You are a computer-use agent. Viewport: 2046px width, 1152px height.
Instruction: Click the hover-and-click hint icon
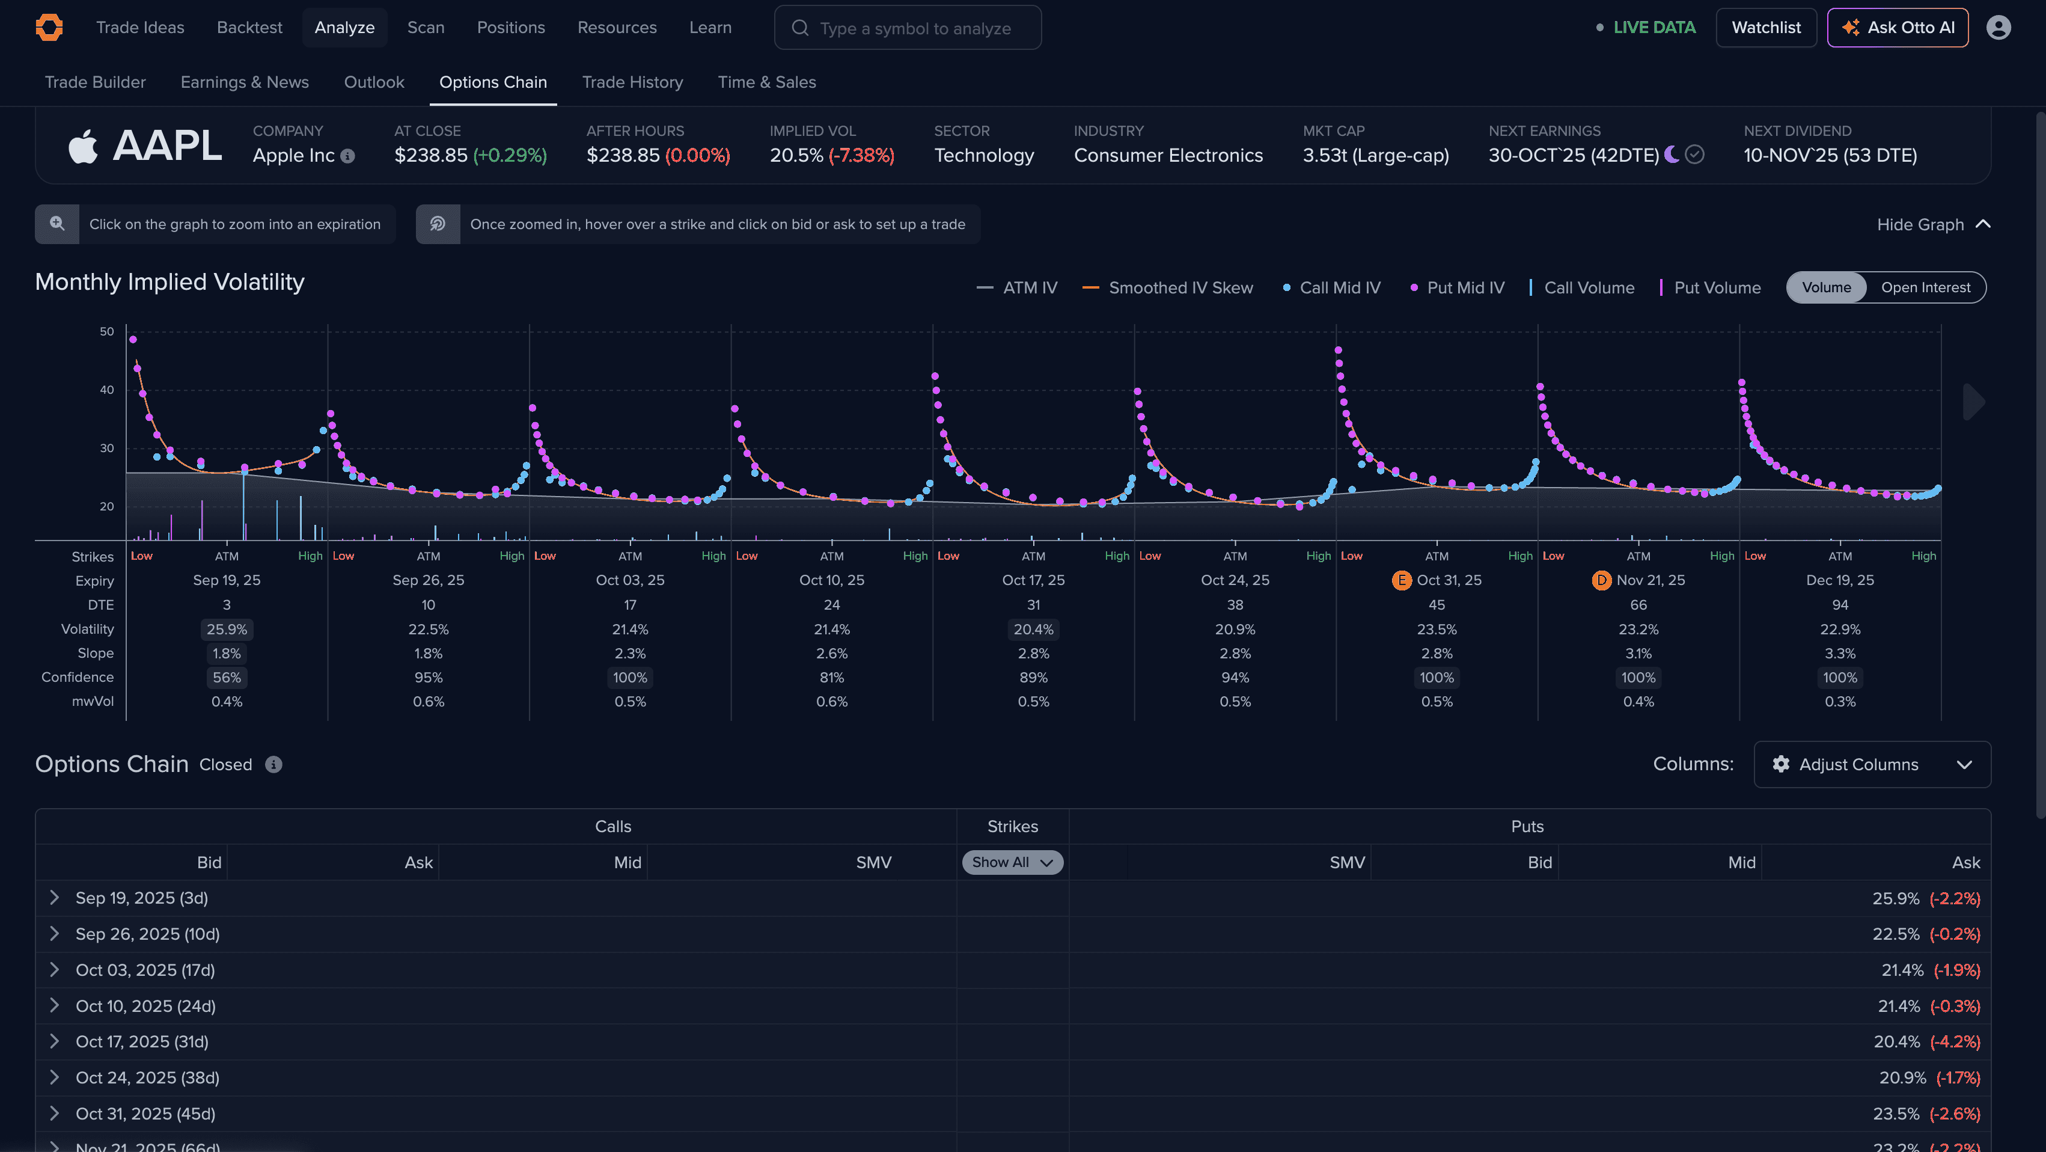point(438,224)
